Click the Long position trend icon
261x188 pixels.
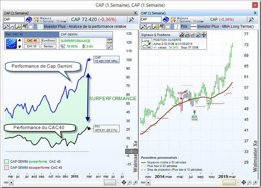(x=146, y=44)
